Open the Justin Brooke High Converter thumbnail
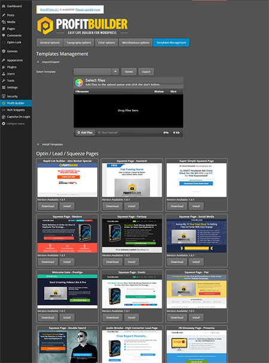Screen dimensions: 269x363 [x=132, y=346]
